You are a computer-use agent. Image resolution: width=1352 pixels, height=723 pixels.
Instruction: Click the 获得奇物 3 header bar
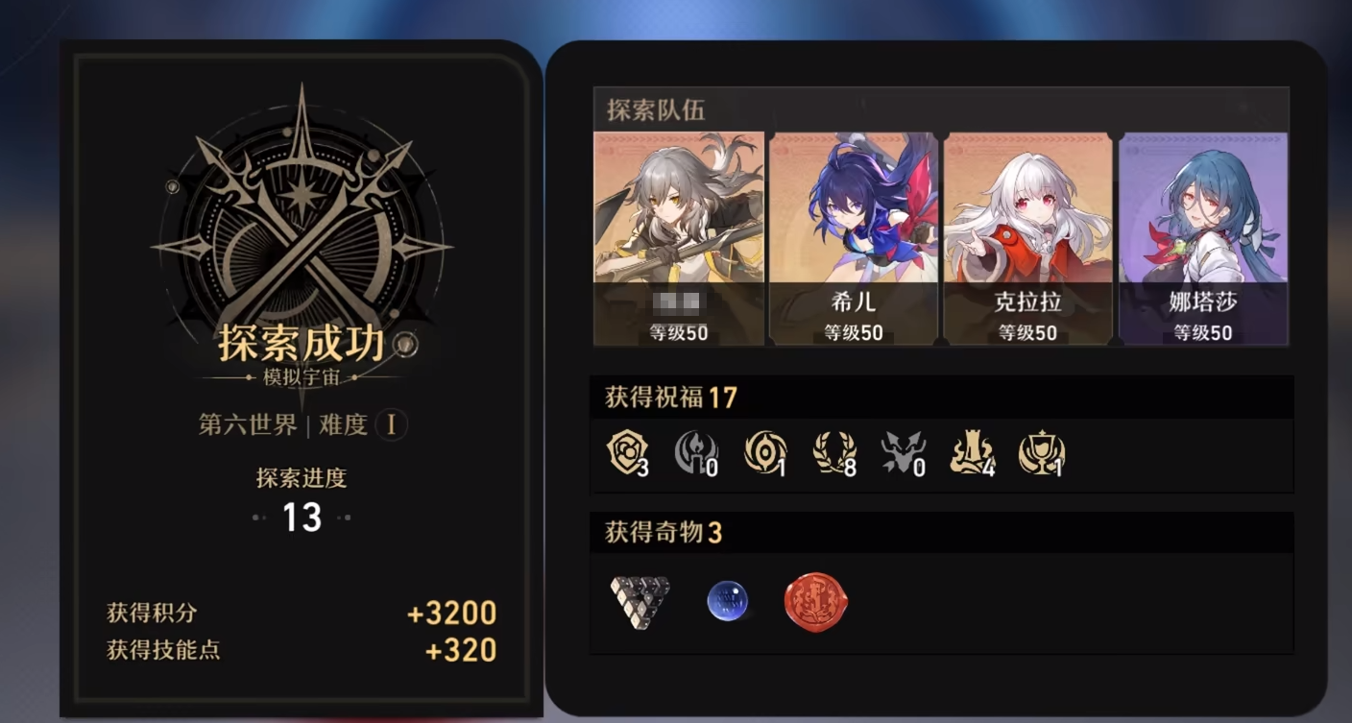[941, 532]
